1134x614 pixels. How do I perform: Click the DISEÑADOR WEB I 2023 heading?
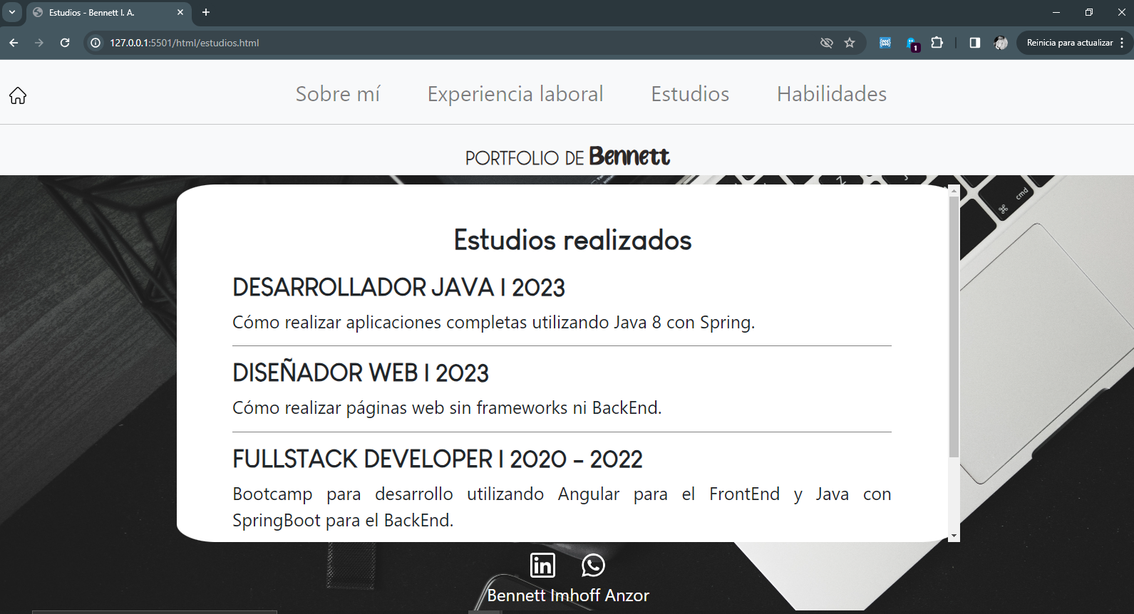click(x=361, y=373)
